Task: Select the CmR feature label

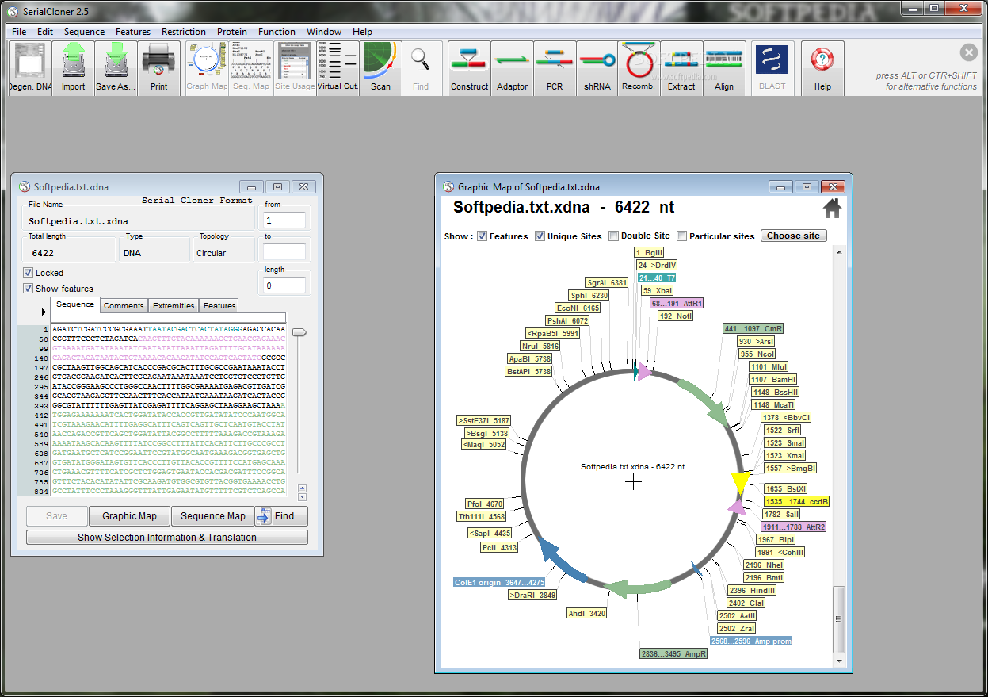Action: coord(753,328)
